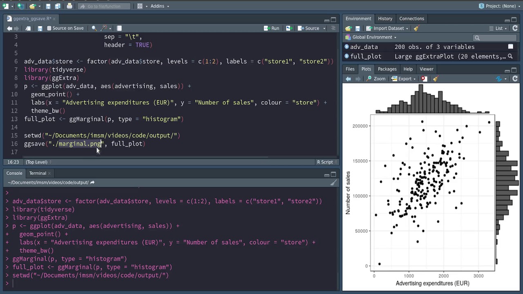Refresh the Environment pane

[515, 28]
